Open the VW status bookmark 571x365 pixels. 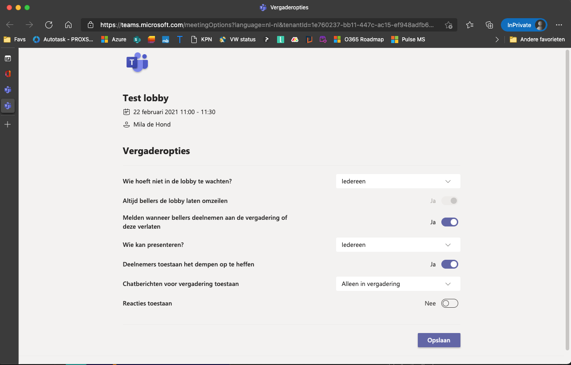(x=238, y=40)
